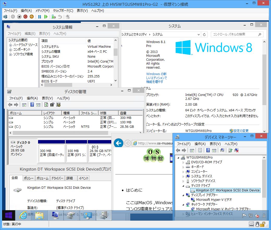Image resolution: width=271 pixels, height=230 pixels.
Task: Select システムの要約 in System Information tree
Action: (18, 40)
